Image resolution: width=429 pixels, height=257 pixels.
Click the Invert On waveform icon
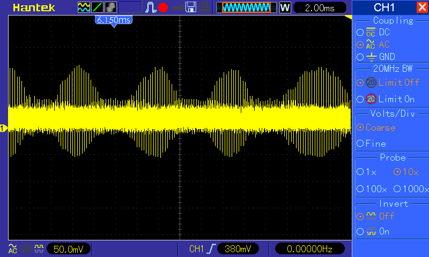(x=371, y=231)
